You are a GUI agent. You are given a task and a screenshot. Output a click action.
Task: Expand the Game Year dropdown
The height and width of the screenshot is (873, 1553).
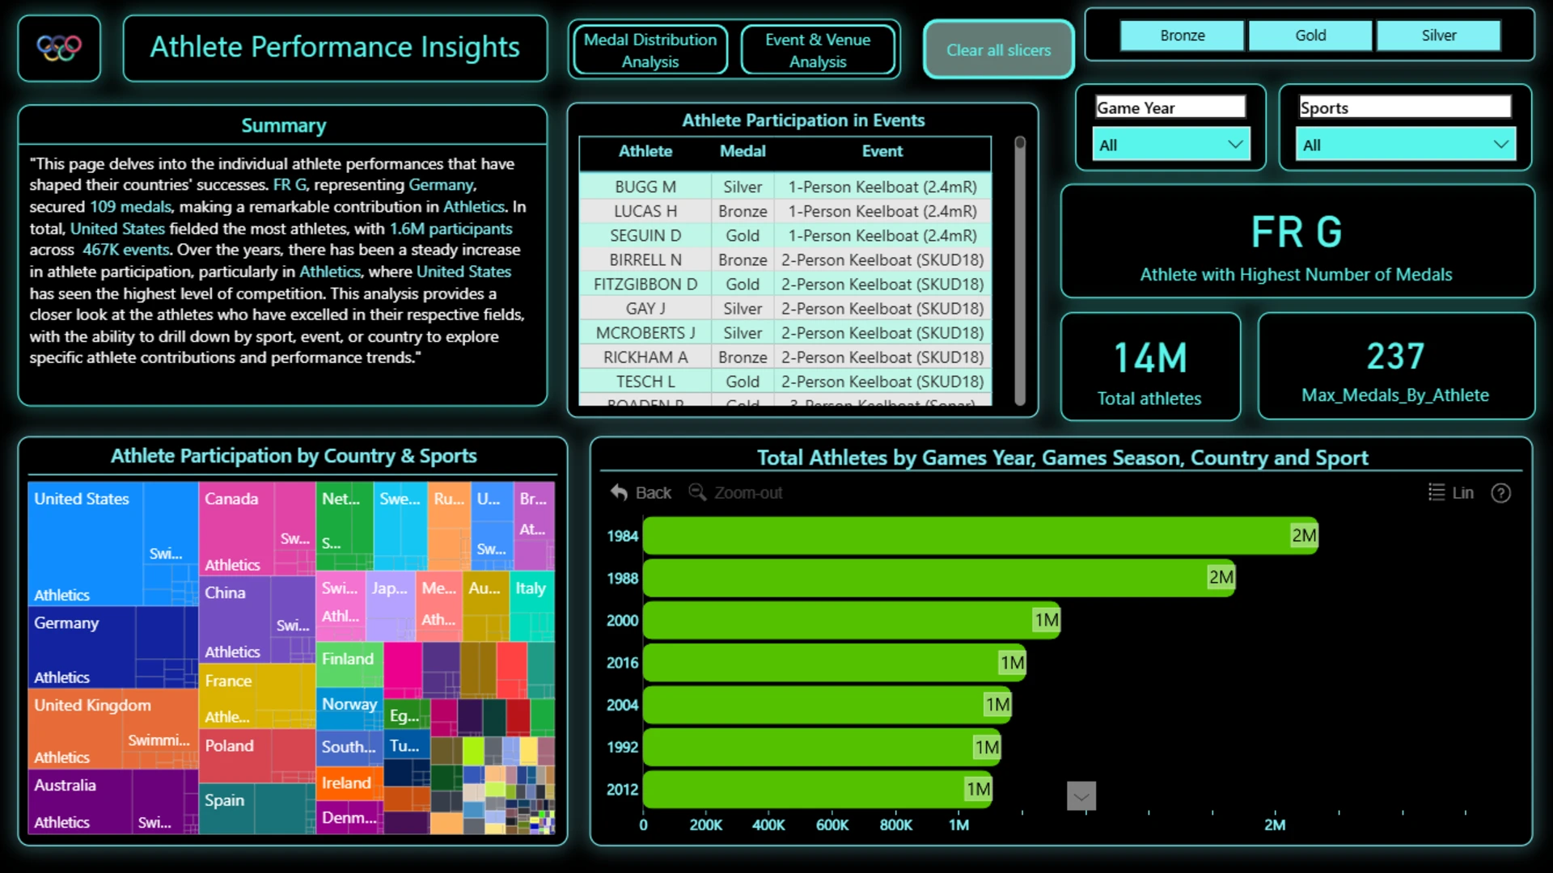click(1170, 145)
